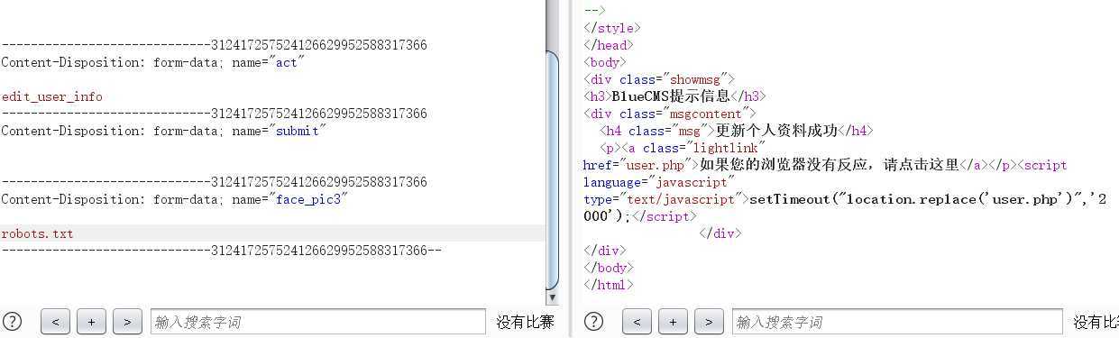
Task: Click the setTimeout location.replace script line
Action: coord(845,199)
